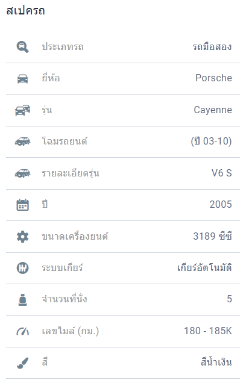Click the body type car icon
This screenshot has height=386, width=252.
point(23,142)
